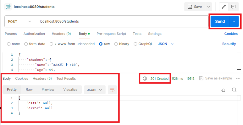Click the Cookies link in the request tab row
This screenshot has width=243, height=125.
pyautogui.click(x=231, y=34)
